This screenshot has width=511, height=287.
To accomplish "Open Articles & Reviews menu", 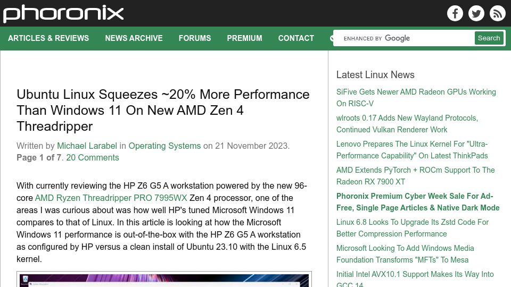I will (x=48, y=38).
